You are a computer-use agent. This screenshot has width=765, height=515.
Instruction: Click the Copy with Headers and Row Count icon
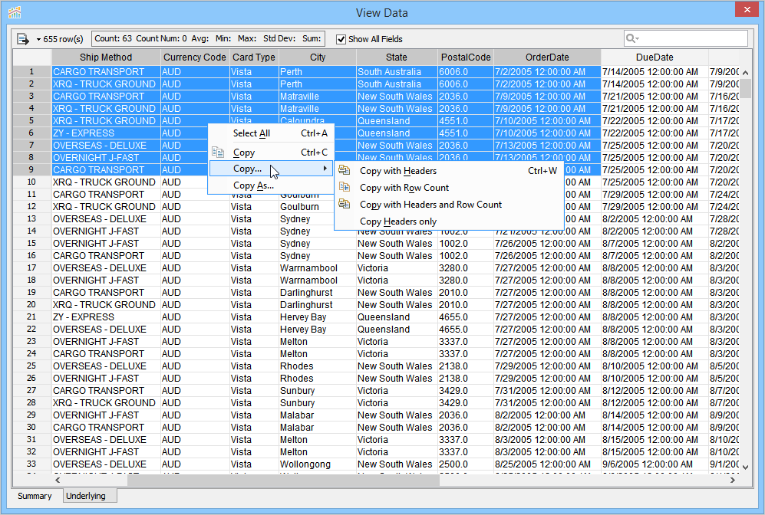tap(345, 204)
